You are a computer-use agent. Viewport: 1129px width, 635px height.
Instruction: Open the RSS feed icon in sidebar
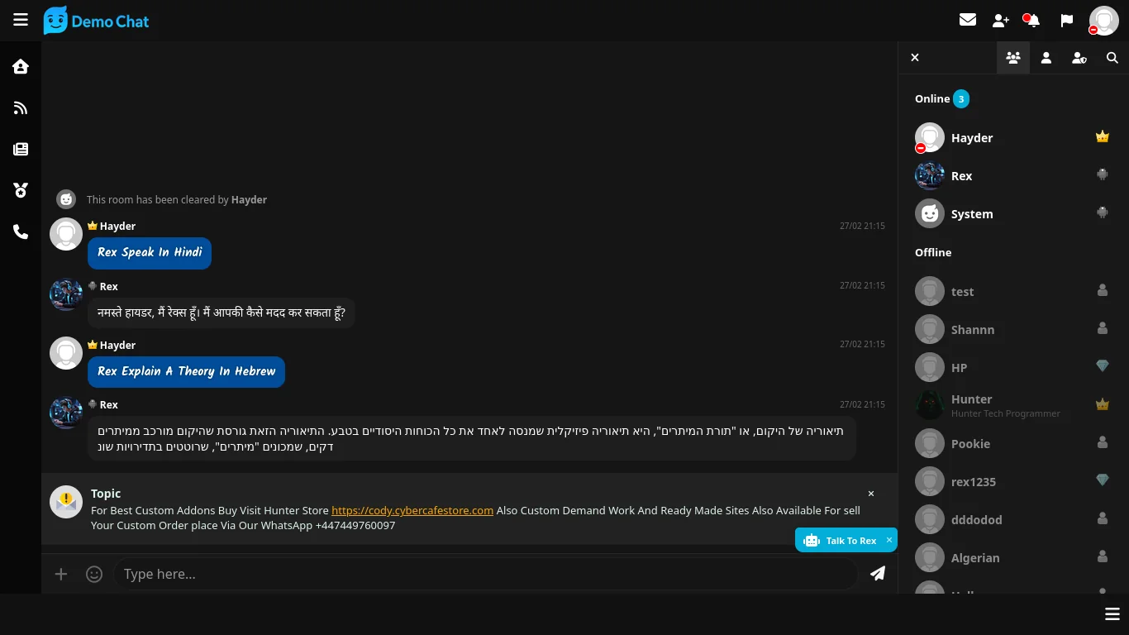coord(21,107)
